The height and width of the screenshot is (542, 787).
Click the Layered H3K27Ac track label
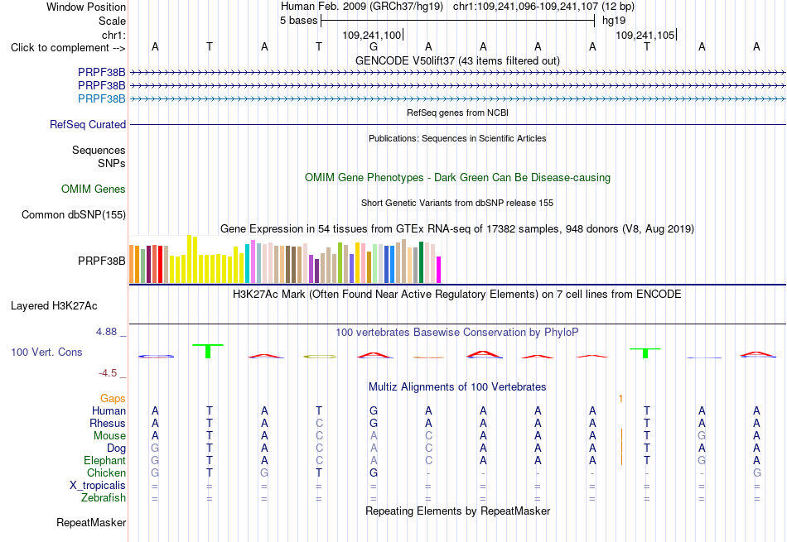tap(54, 306)
